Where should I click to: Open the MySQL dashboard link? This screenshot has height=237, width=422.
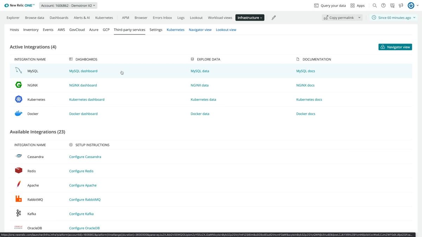click(83, 71)
